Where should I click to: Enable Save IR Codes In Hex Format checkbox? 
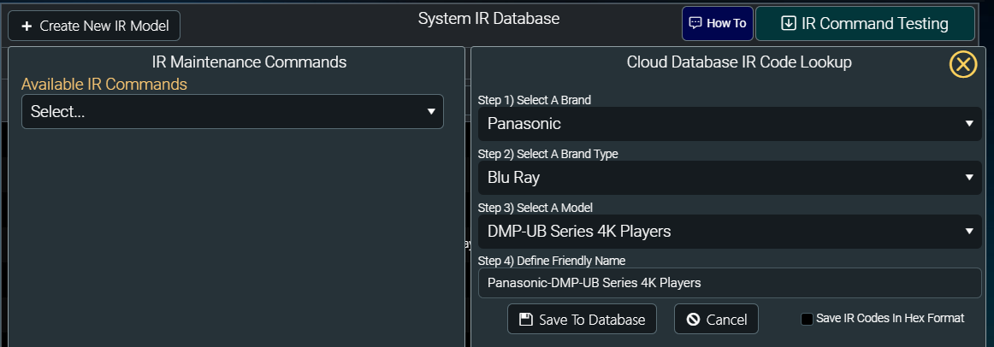[x=807, y=319]
